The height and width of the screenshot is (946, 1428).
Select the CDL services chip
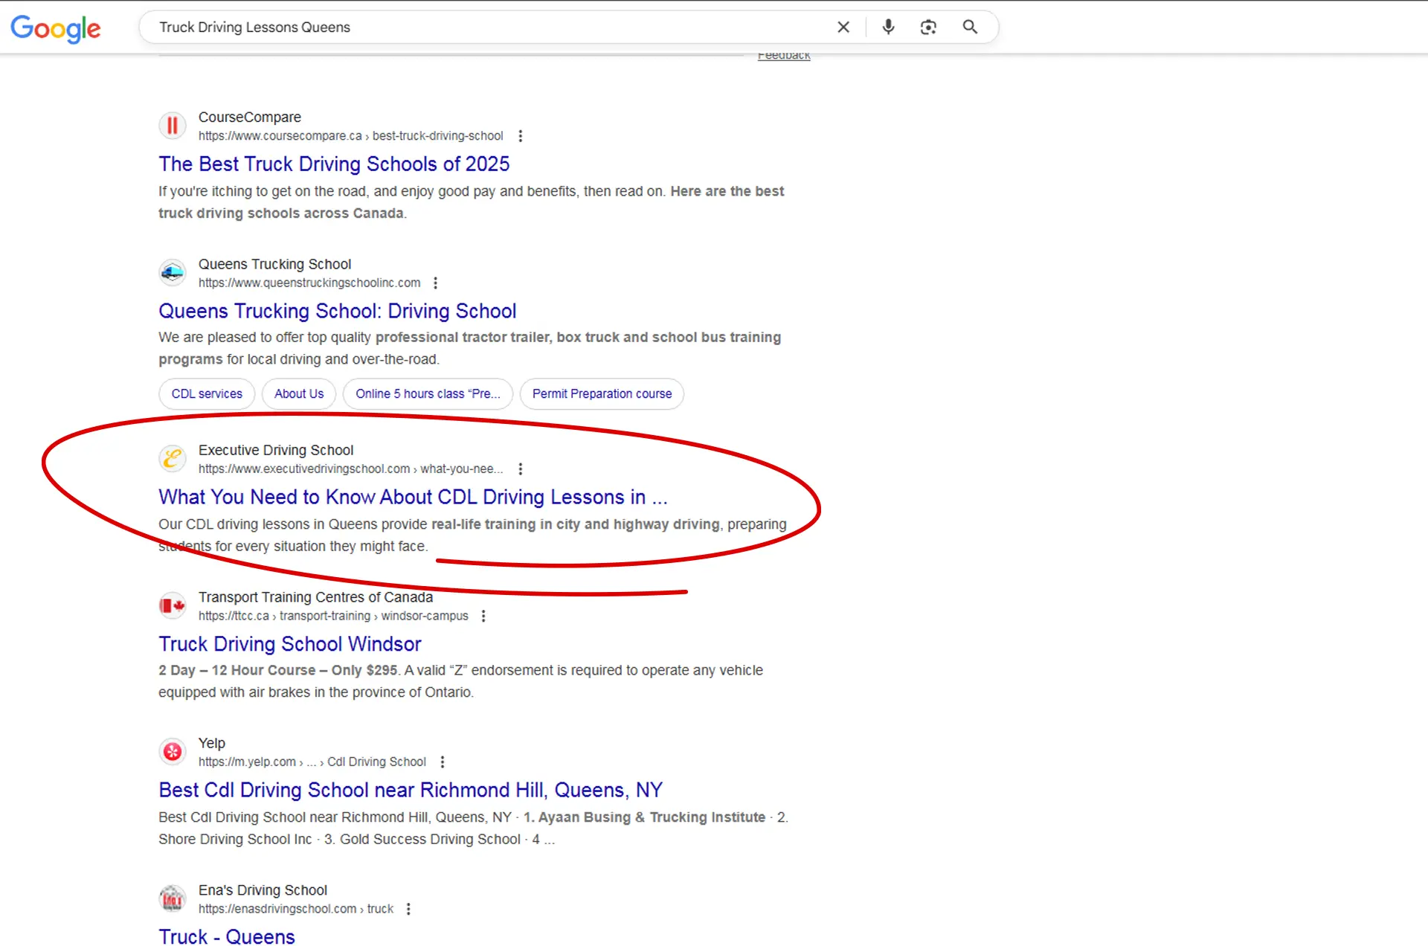tap(207, 394)
